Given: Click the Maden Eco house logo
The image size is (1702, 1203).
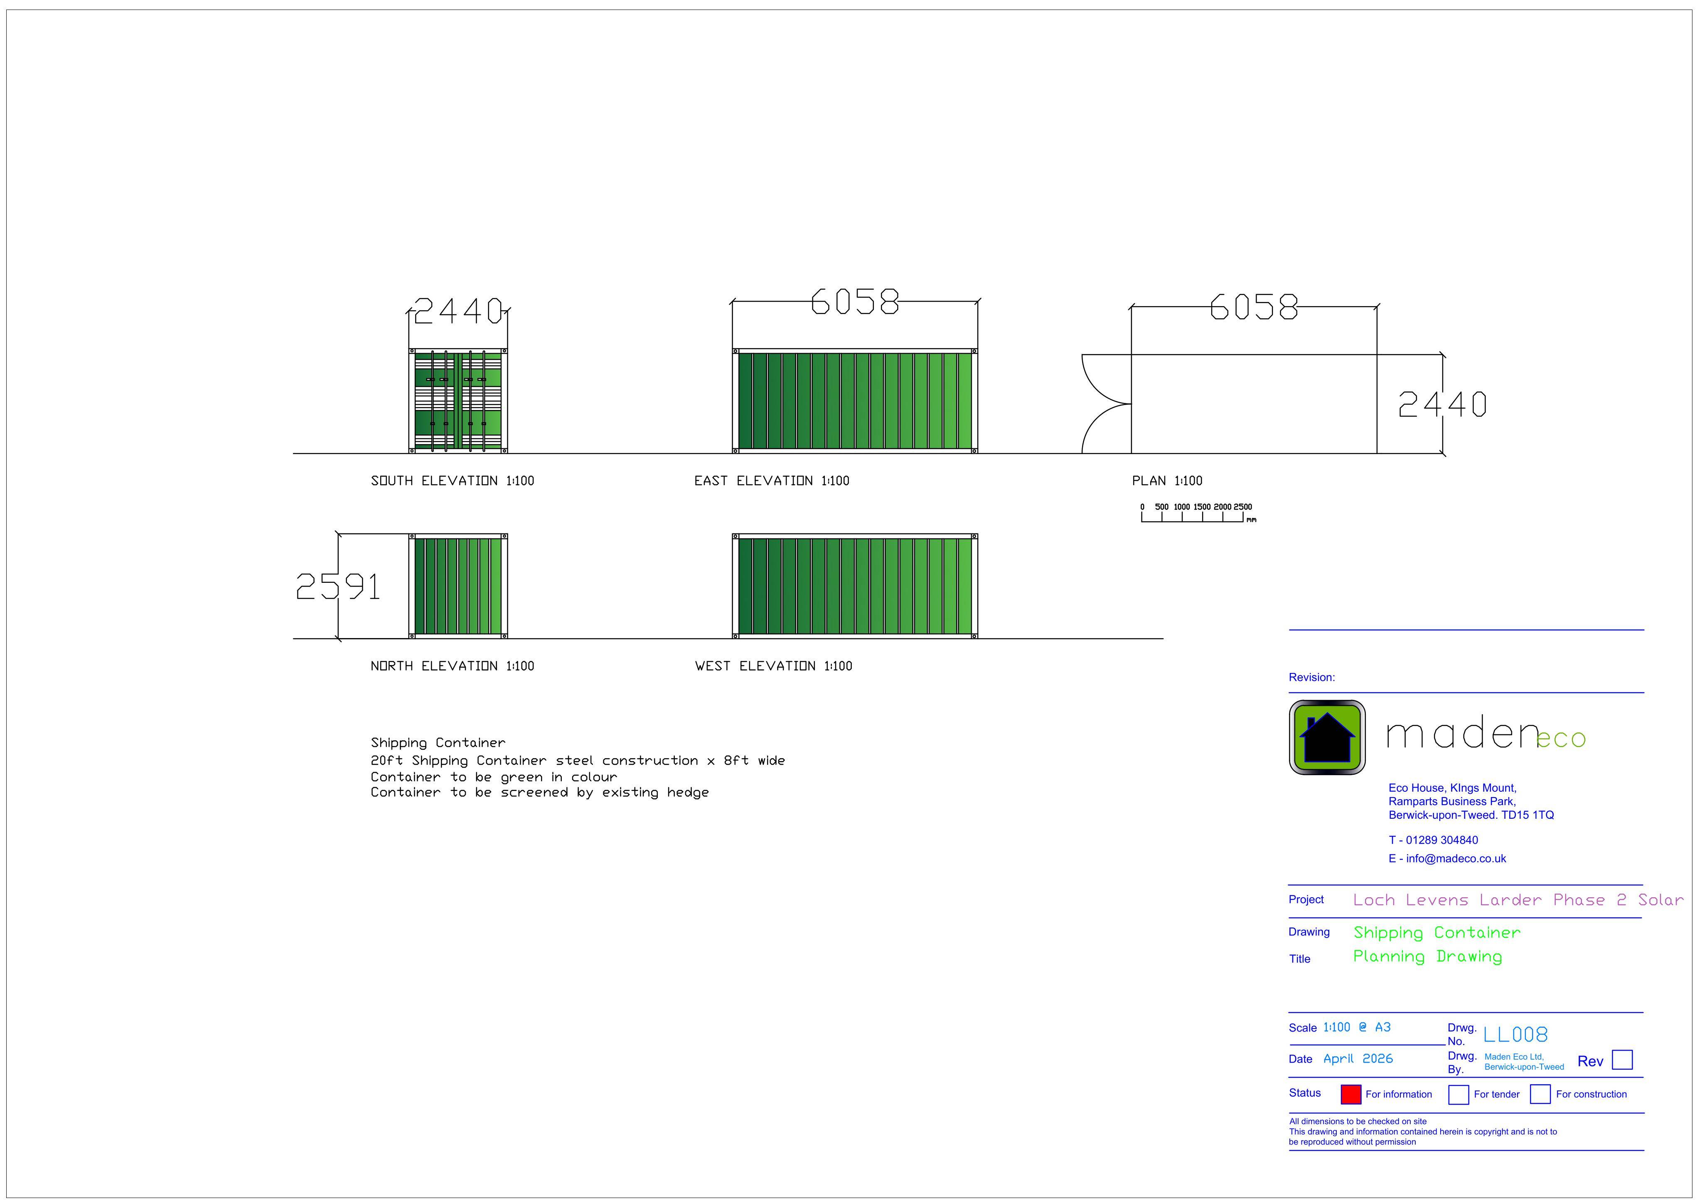Looking at the screenshot, I should click(1327, 737).
